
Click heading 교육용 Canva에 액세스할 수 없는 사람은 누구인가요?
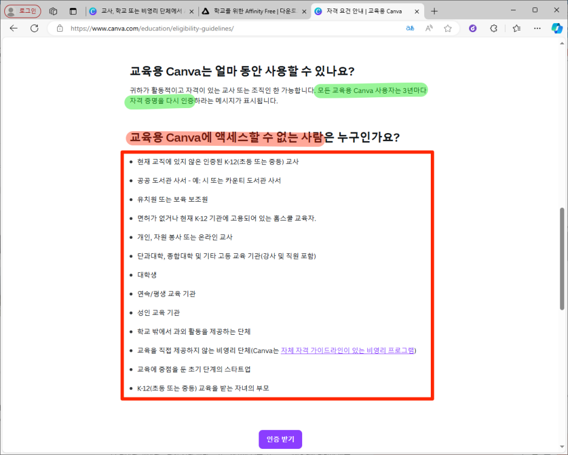click(265, 137)
